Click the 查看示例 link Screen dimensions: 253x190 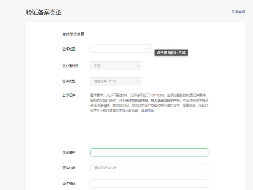(x=148, y=111)
